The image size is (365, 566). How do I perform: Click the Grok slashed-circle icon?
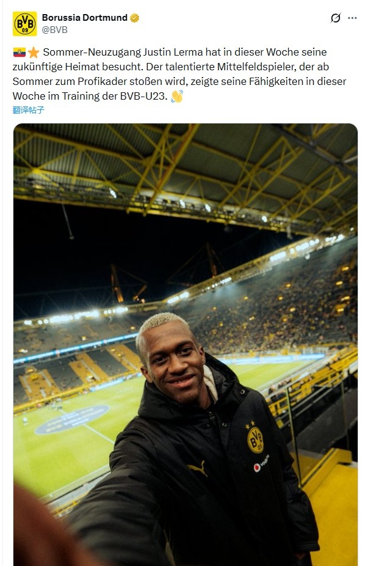click(336, 18)
